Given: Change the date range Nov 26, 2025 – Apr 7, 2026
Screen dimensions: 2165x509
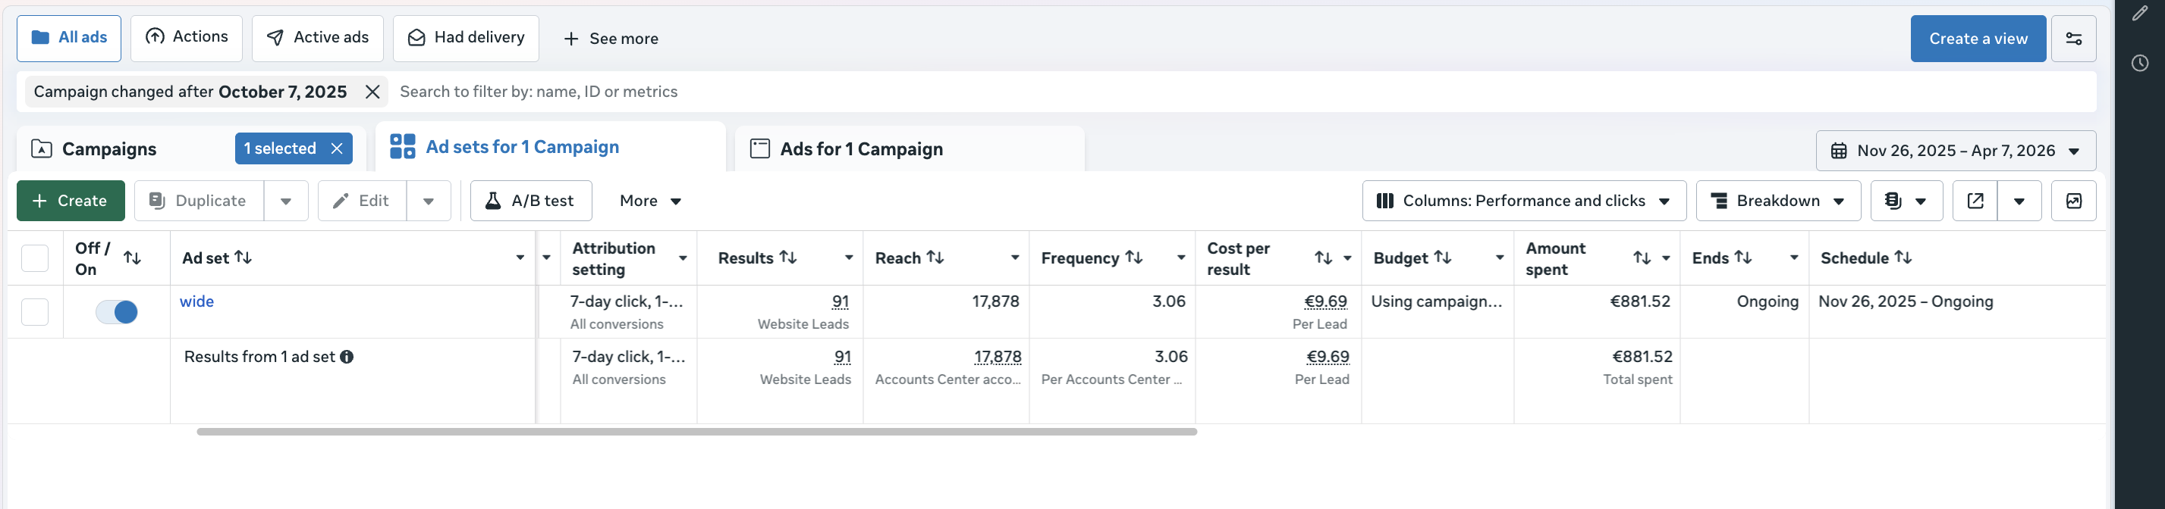Looking at the screenshot, I should [x=1956, y=151].
